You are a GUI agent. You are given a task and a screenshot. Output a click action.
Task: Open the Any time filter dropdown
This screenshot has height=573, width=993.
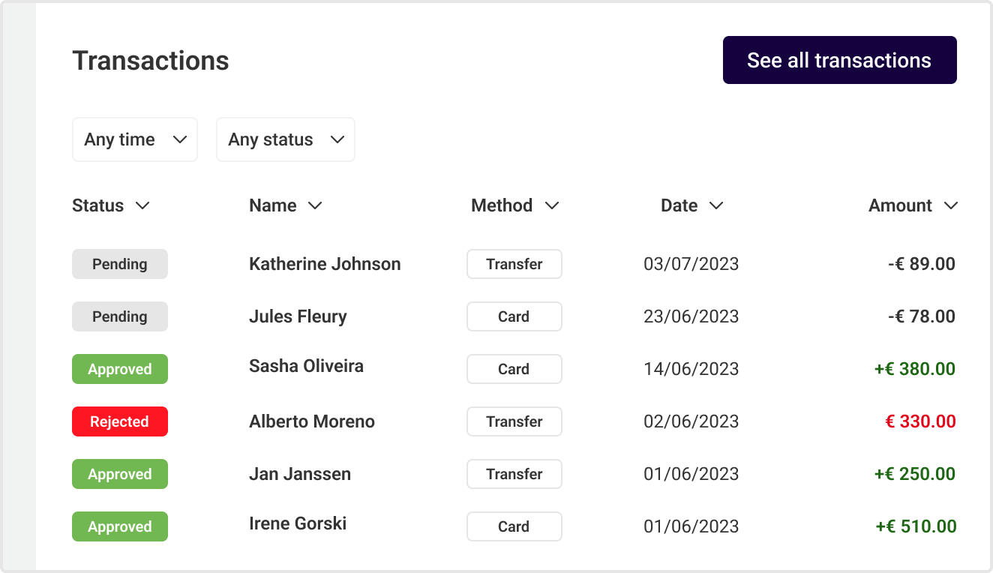pyautogui.click(x=135, y=139)
